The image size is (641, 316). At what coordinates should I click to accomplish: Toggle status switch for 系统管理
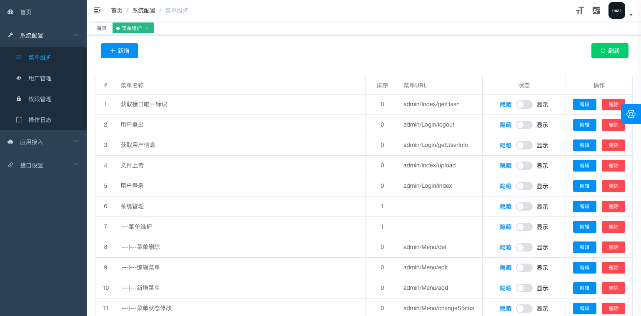(524, 207)
